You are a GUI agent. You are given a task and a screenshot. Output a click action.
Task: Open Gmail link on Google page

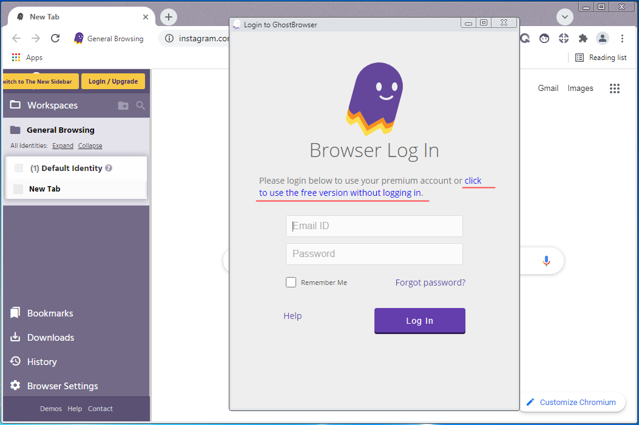[x=548, y=88]
